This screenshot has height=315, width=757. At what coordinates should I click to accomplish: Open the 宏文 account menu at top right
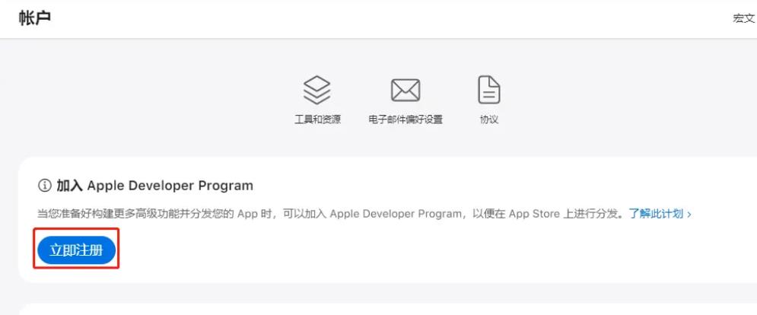click(x=743, y=18)
